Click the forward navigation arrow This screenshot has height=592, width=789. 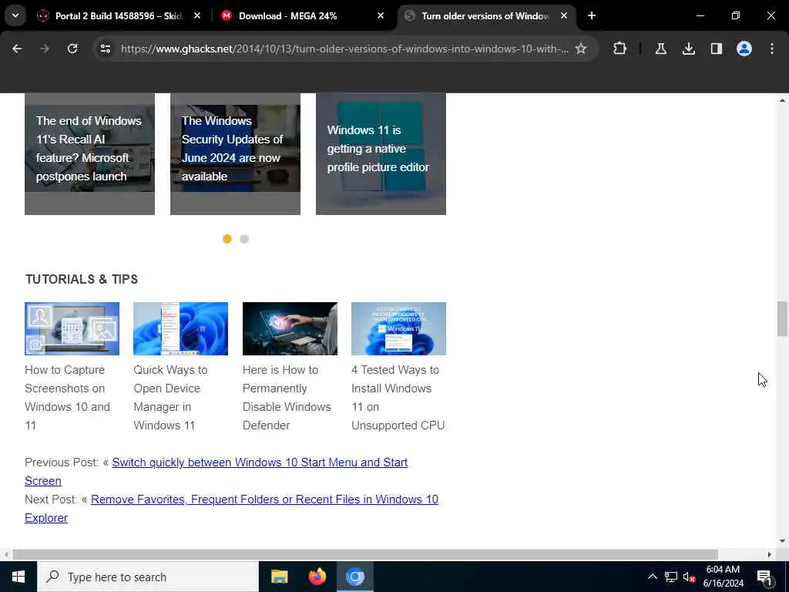(x=44, y=49)
